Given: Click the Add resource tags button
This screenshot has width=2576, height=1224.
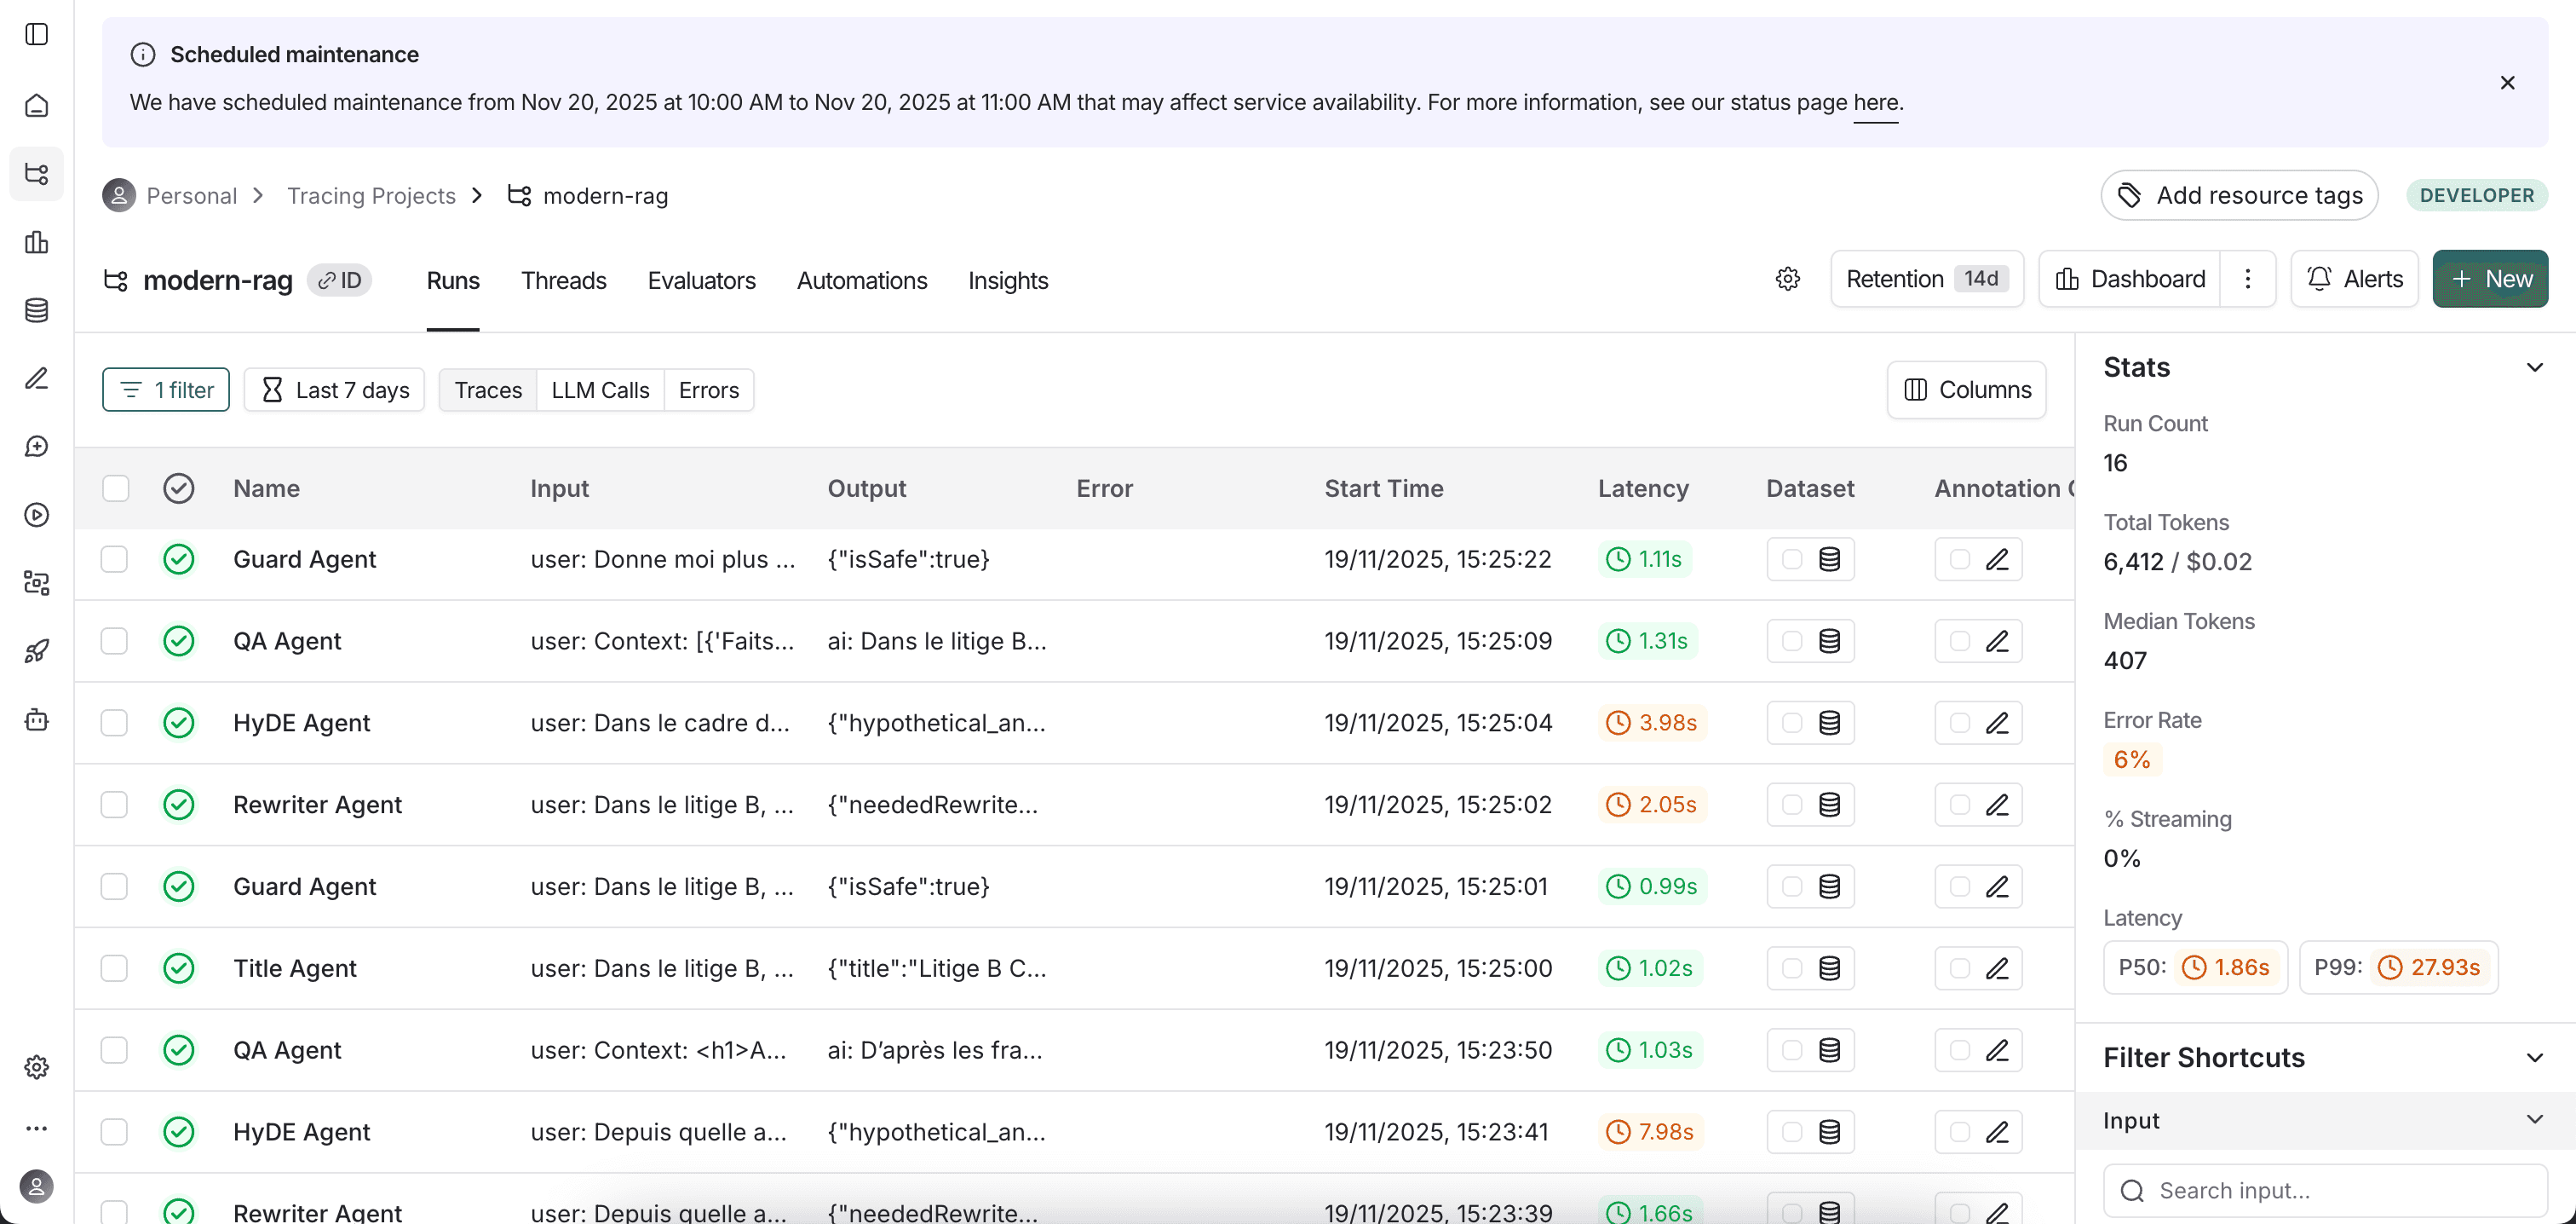Looking at the screenshot, I should (x=2239, y=195).
